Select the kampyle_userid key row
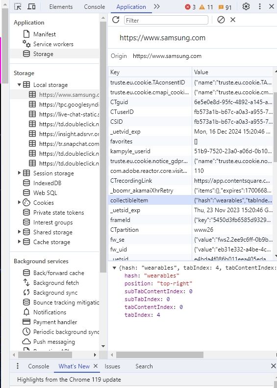Image resolution: width=277 pixels, height=388 pixels. pyautogui.click(x=191, y=151)
